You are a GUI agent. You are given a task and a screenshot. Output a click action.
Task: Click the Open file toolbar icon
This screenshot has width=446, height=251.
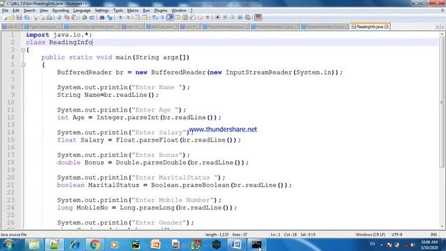[12, 17]
